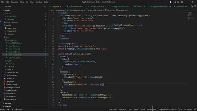
Task: Click the Ln 29, Col 45 position indicator
Action: pyautogui.click(x=112, y=110)
